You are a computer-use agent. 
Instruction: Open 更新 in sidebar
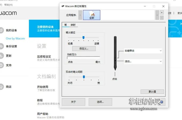click(9, 56)
